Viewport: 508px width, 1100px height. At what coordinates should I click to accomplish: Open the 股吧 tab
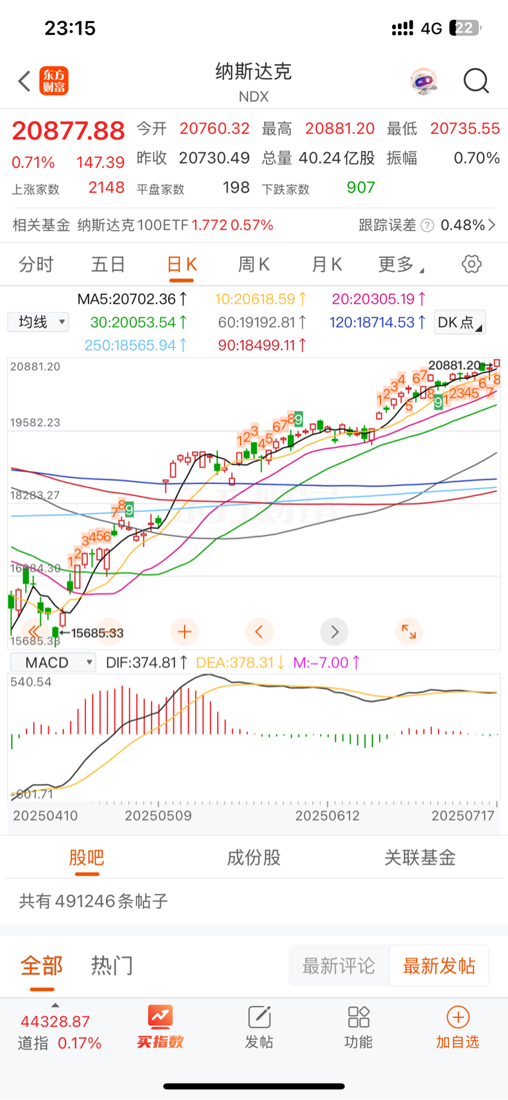coord(87,858)
